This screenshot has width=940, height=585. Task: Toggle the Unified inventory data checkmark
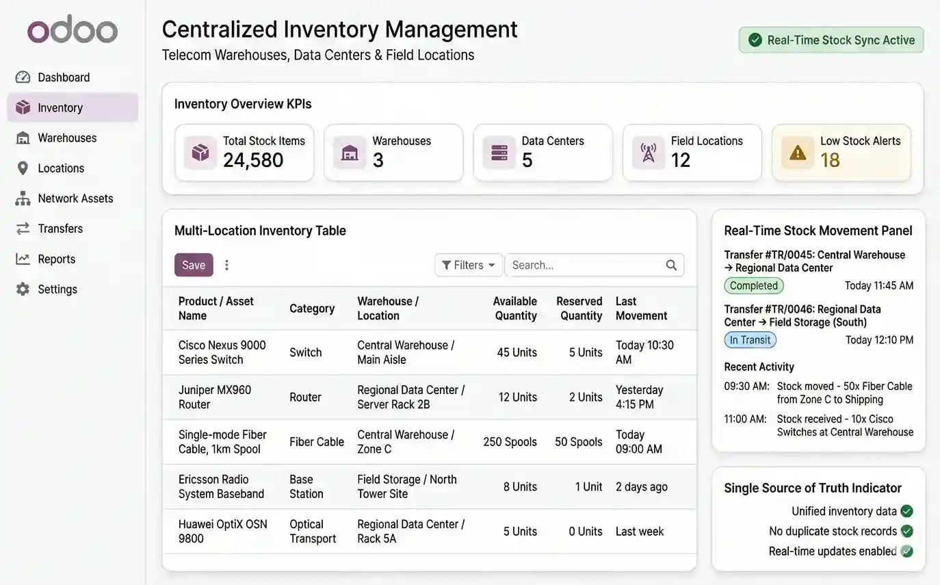pos(907,511)
